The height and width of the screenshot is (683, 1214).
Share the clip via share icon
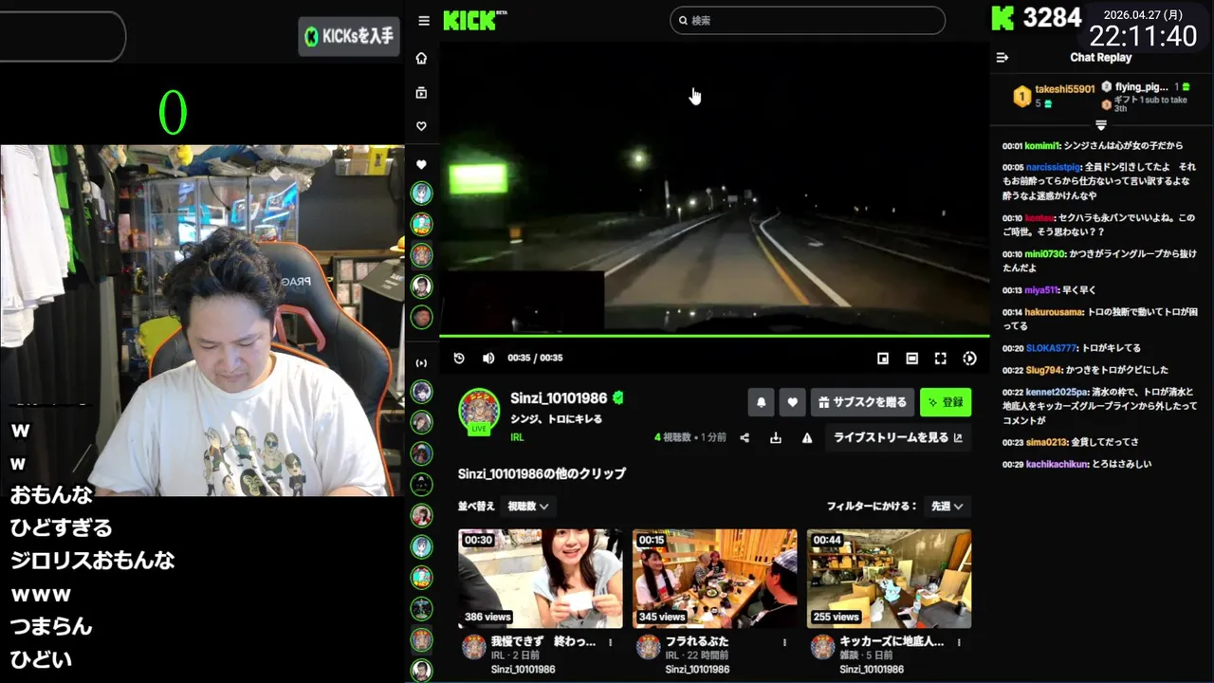tap(745, 437)
